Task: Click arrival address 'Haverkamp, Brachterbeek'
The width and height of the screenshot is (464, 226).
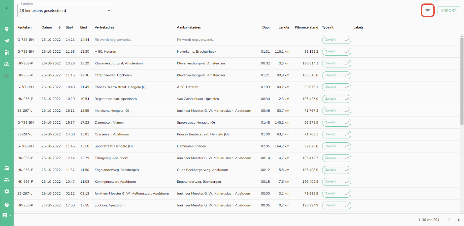Action: [197, 51]
